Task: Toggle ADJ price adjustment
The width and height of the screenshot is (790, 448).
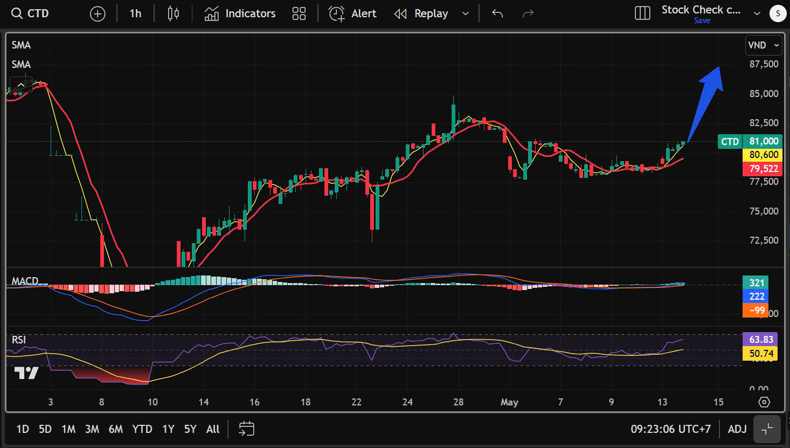Action: point(737,429)
